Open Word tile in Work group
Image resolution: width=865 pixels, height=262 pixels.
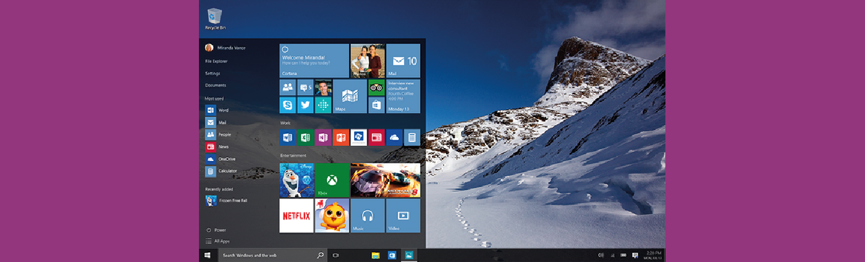coord(287,137)
